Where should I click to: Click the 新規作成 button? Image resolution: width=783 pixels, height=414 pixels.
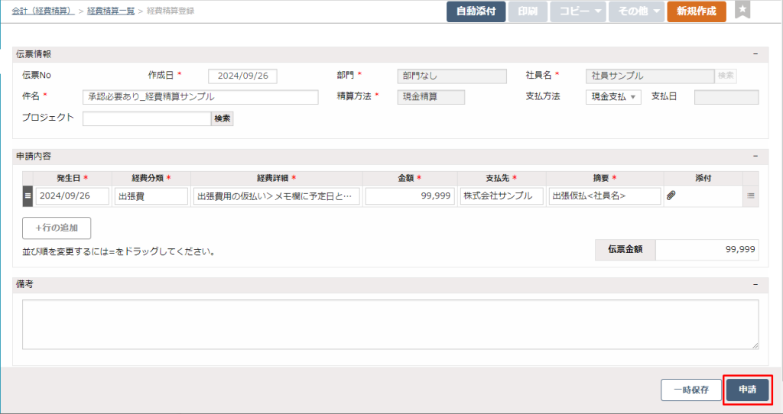coord(697,11)
